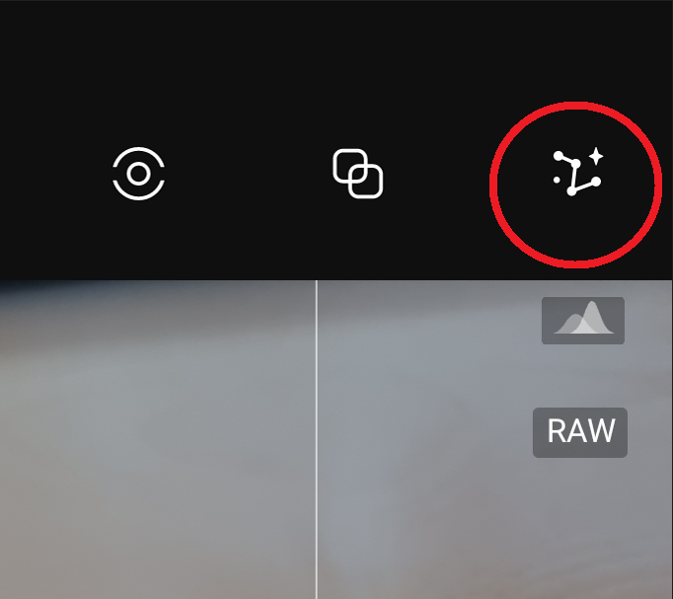Click the connected dots constellation line icon

coord(575,175)
